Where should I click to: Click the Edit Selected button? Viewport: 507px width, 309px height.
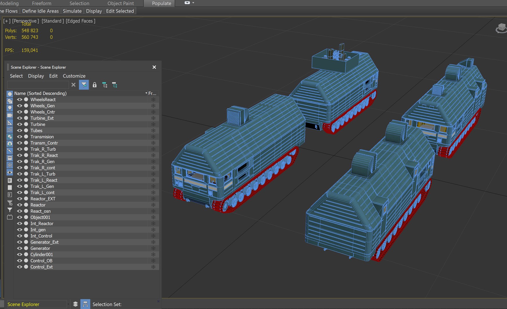click(x=120, y=11)
